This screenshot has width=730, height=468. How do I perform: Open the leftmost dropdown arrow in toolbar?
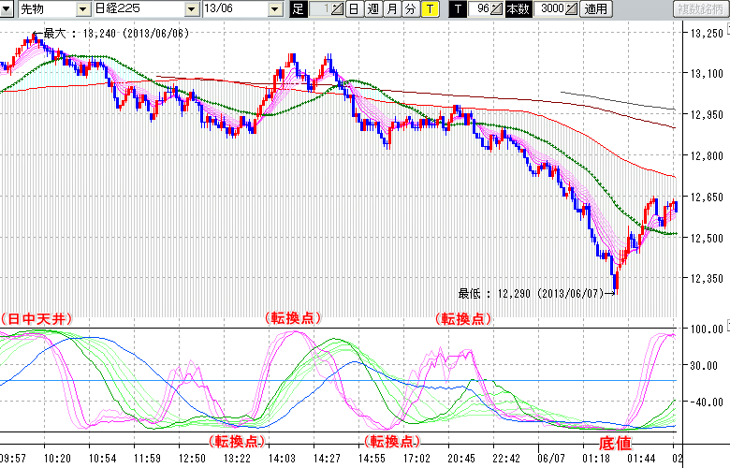coord(8,9)
